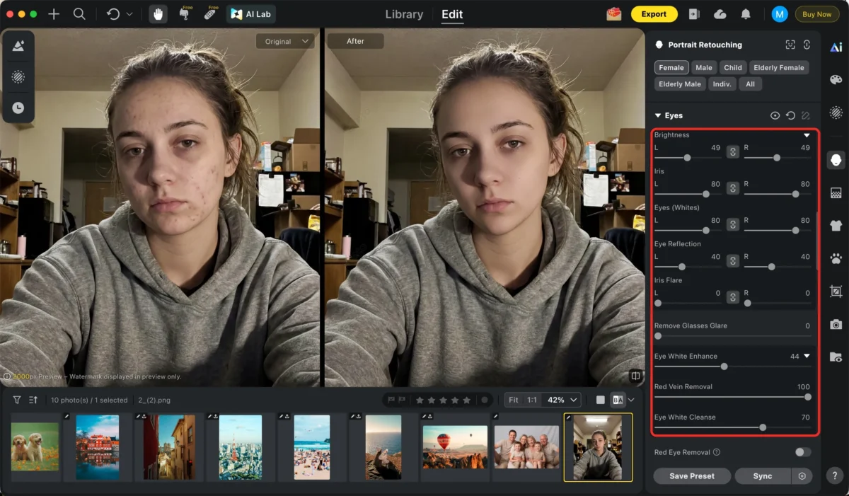Collapse the Eyes section

pyautogui.click(x=657, y=115)
